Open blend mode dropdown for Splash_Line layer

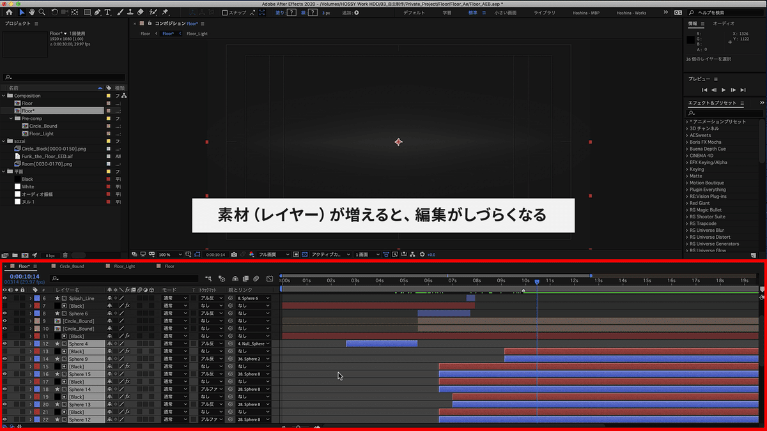(175, 298)
